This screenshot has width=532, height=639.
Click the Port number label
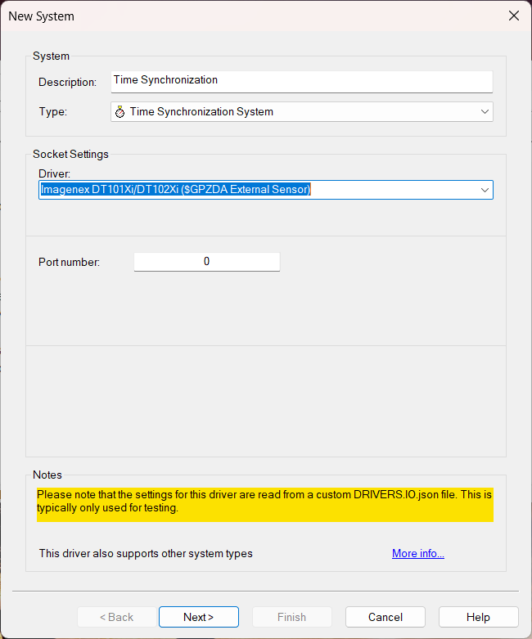[69, 262]
